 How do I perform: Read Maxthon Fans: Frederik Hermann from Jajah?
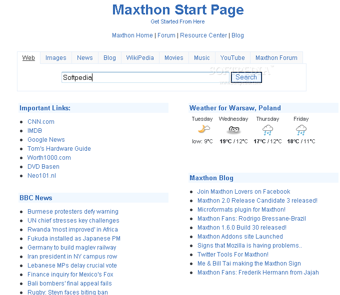[258, 272]
